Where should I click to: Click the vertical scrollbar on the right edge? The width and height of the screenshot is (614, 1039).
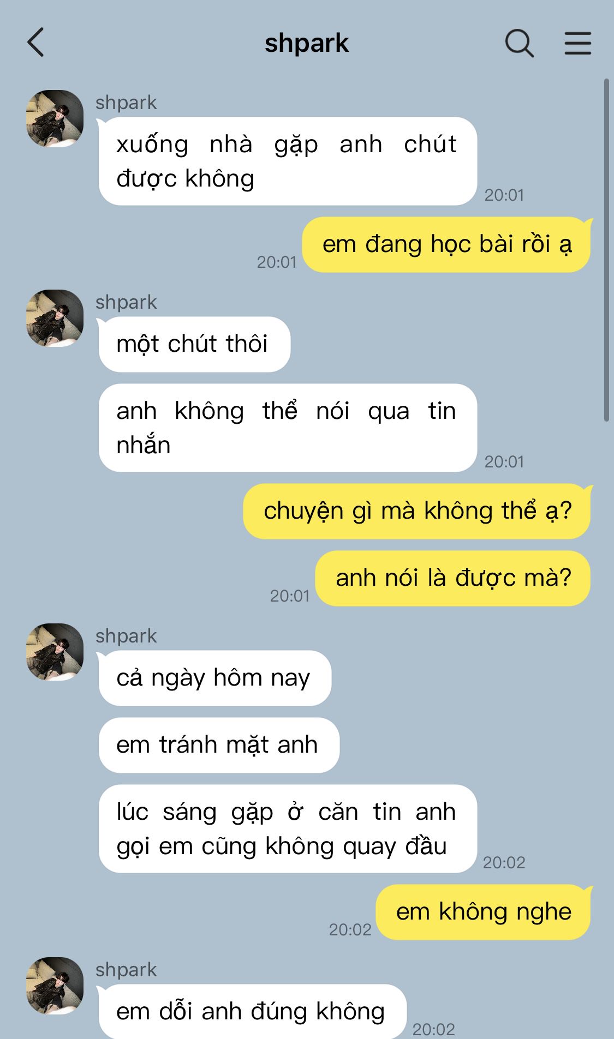(x=606, y=250)
